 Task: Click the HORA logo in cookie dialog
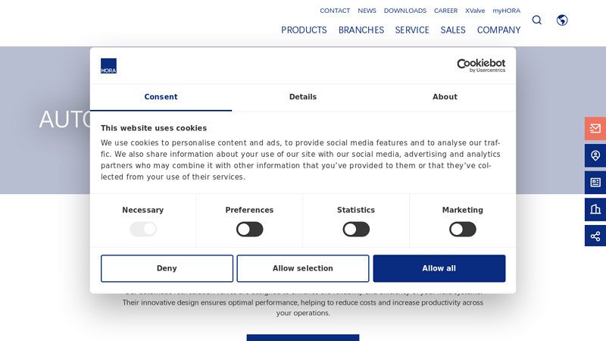click(x=109, y=66)
